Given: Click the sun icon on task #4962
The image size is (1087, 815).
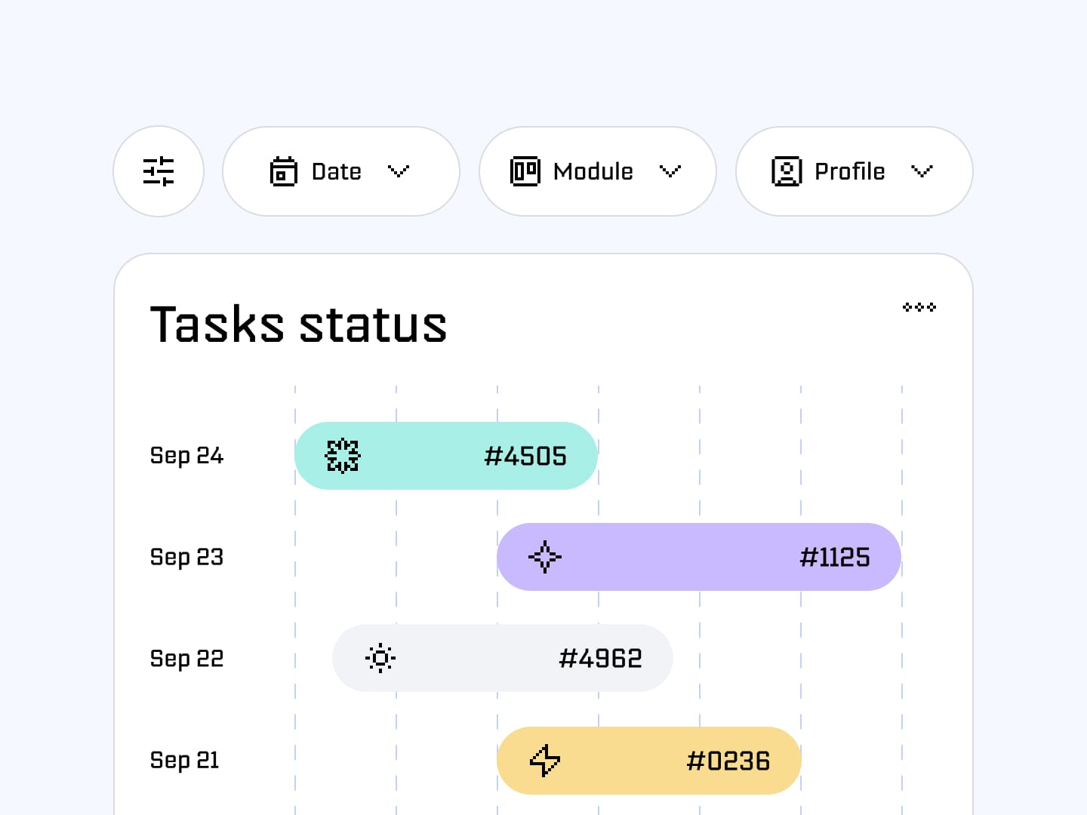Looking at the screenshot, I should pos(380,658).
